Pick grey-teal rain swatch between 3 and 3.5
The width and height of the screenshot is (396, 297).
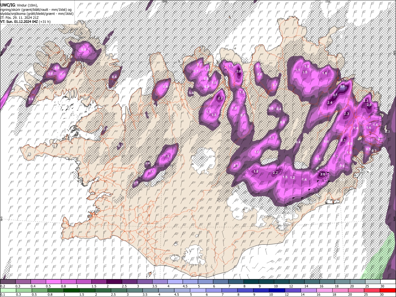135,291
